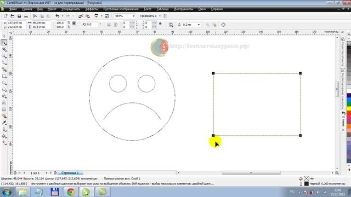Open File Explorer from the taskbar
351x197 pixels.
point(22,192)
